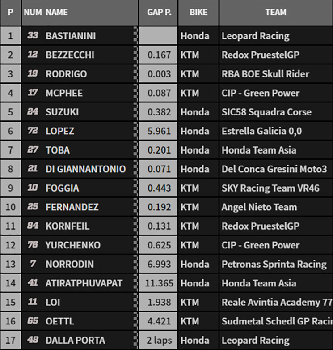Click position 13 cell

[10, 264]
